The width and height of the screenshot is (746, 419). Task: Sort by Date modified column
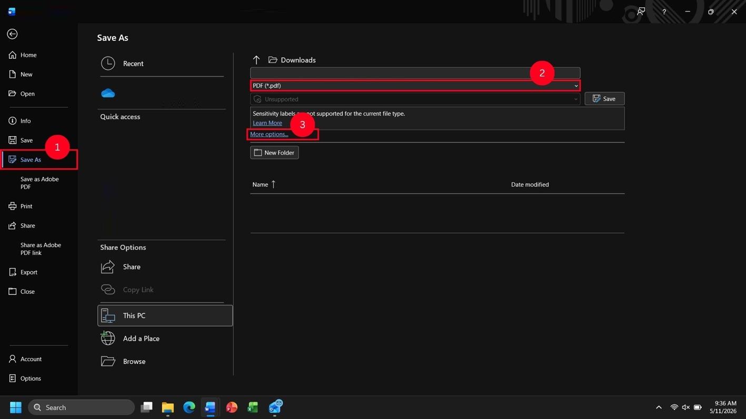click(x=530, y=185)
